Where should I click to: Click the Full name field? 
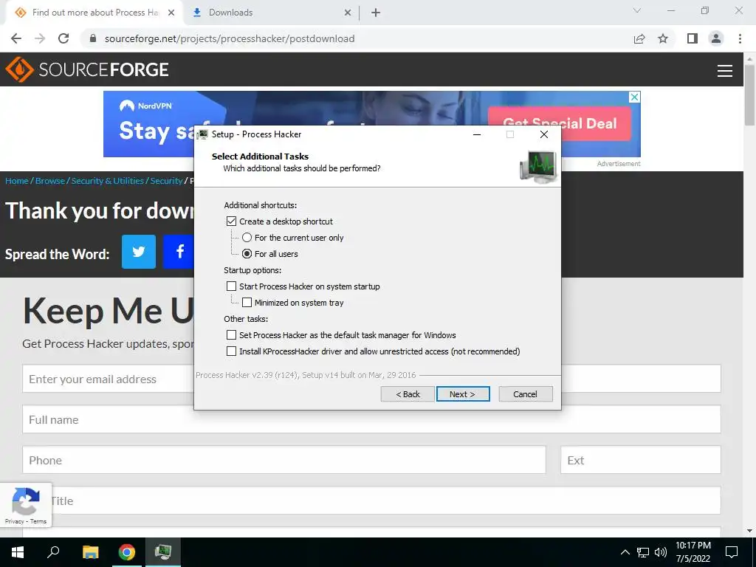(x=372, y=419)
